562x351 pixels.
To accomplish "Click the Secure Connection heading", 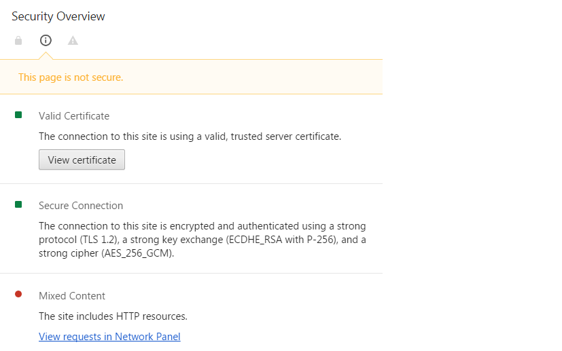I will coord(81,206).
